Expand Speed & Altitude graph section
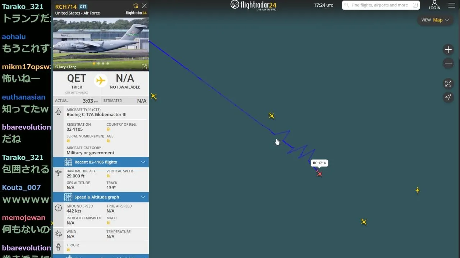Screen dimensions: 460x258 pyautogui.click(x=101, y=197)
